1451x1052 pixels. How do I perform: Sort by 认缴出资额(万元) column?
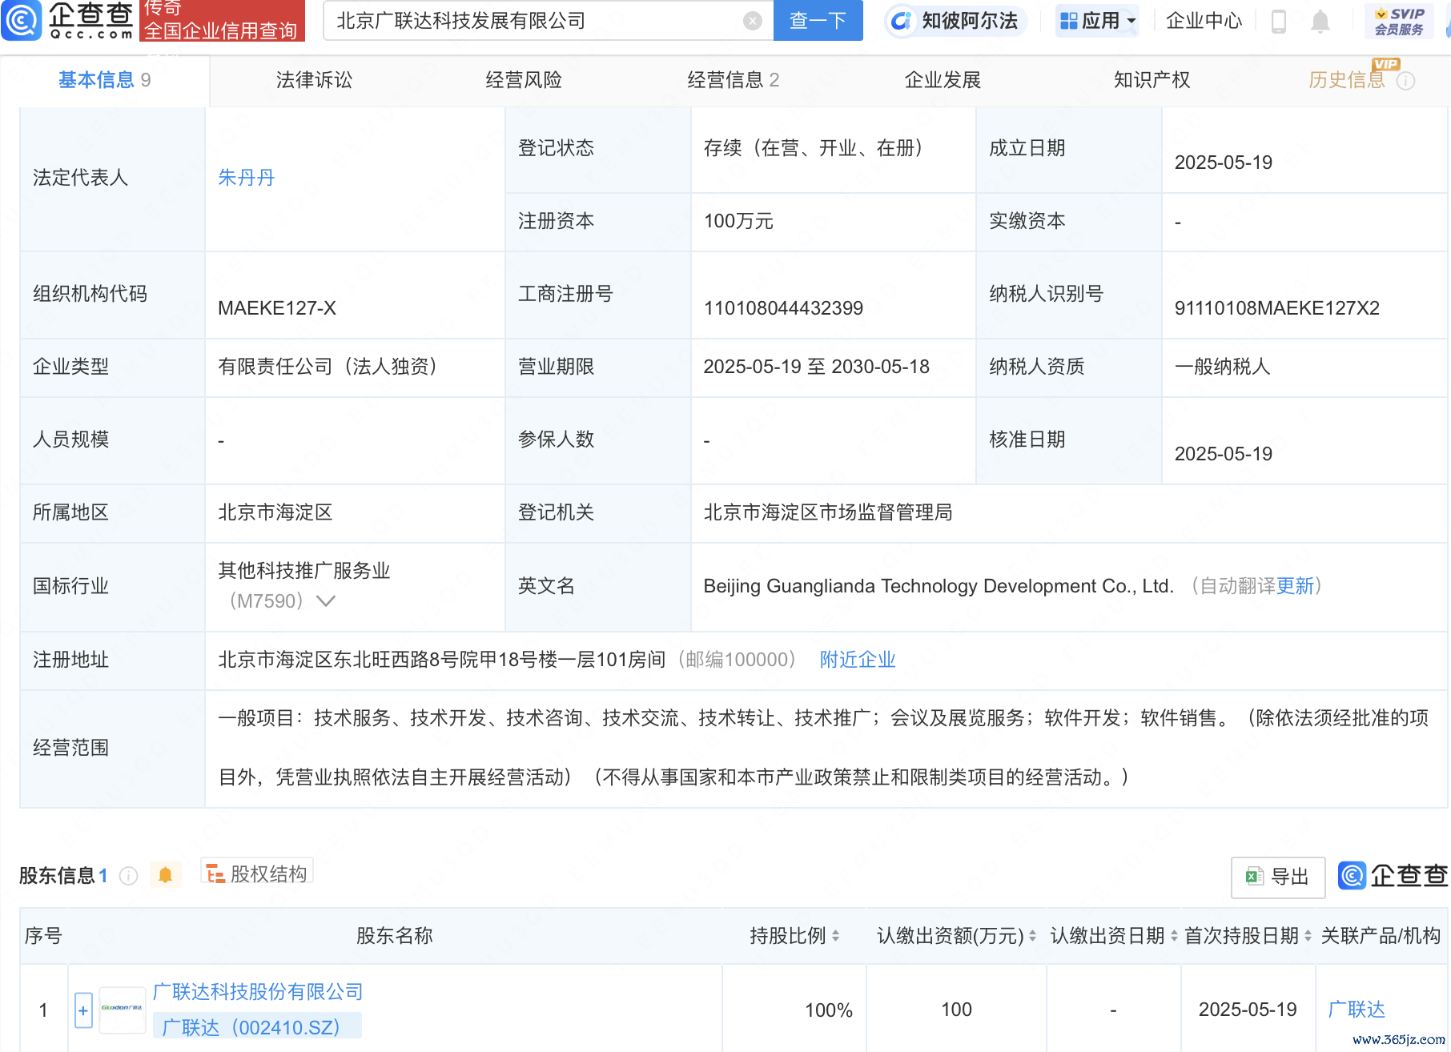[x=1032, y=935]
